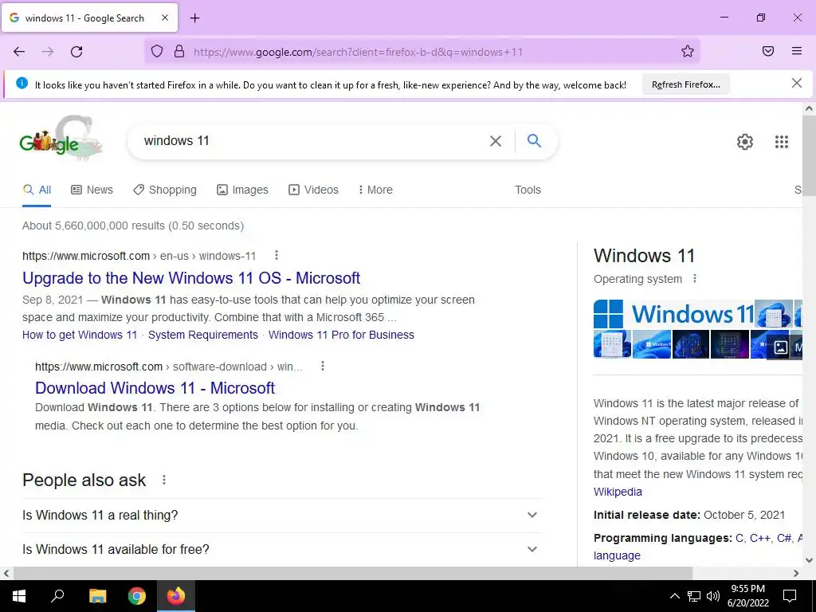Screen dimensions: 816x612
Task: Open Download Windows 11 - Microsoft link
Action: [x=155, y=388]
